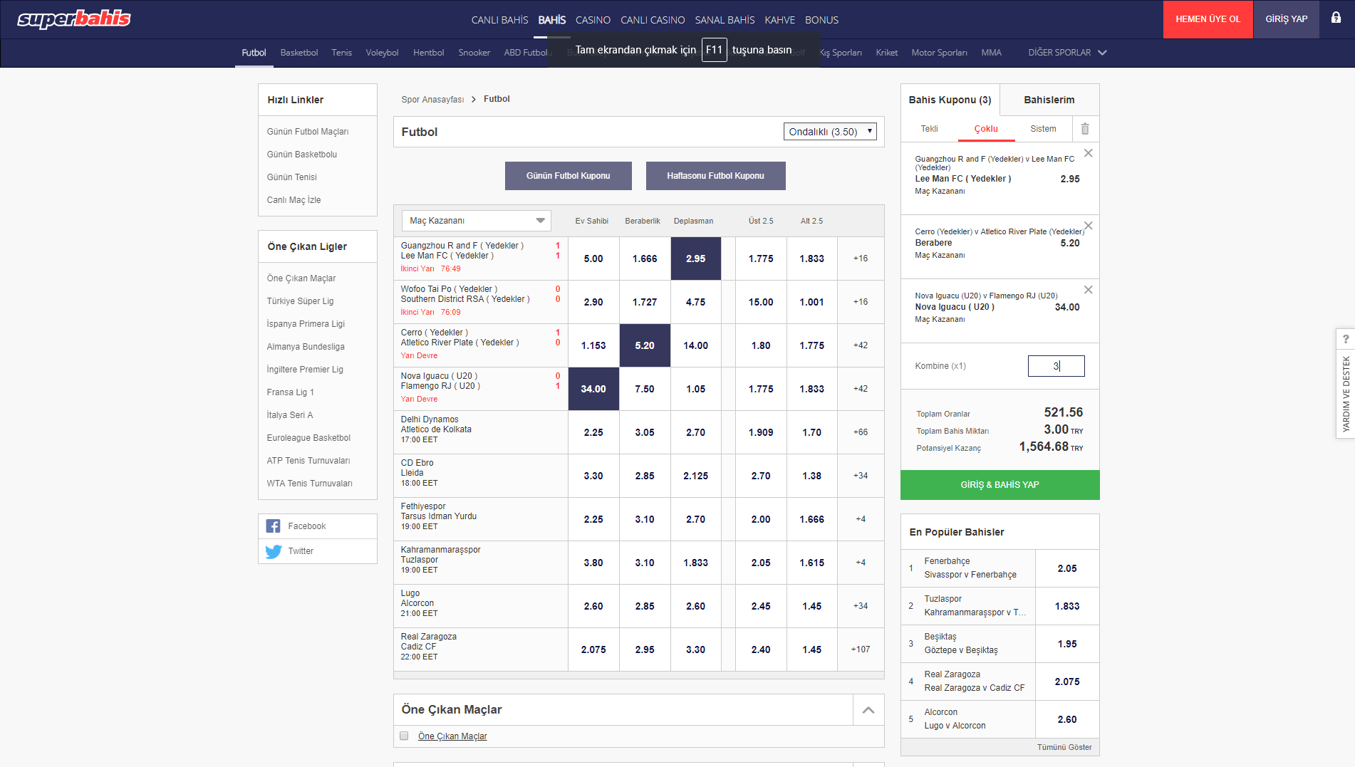The height and width of the screenshot is (767, 1355).
Task: Switch to the Sistem bet tab
Action: (x=1042, y=129)
